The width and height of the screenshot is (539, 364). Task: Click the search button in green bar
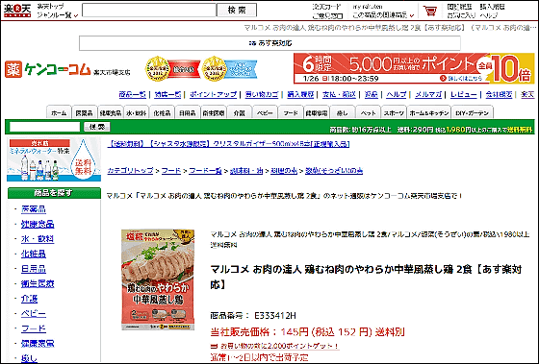click(x=97, y=127)
